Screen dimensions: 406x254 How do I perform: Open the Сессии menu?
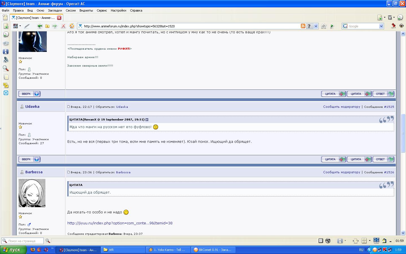(71, 10)
